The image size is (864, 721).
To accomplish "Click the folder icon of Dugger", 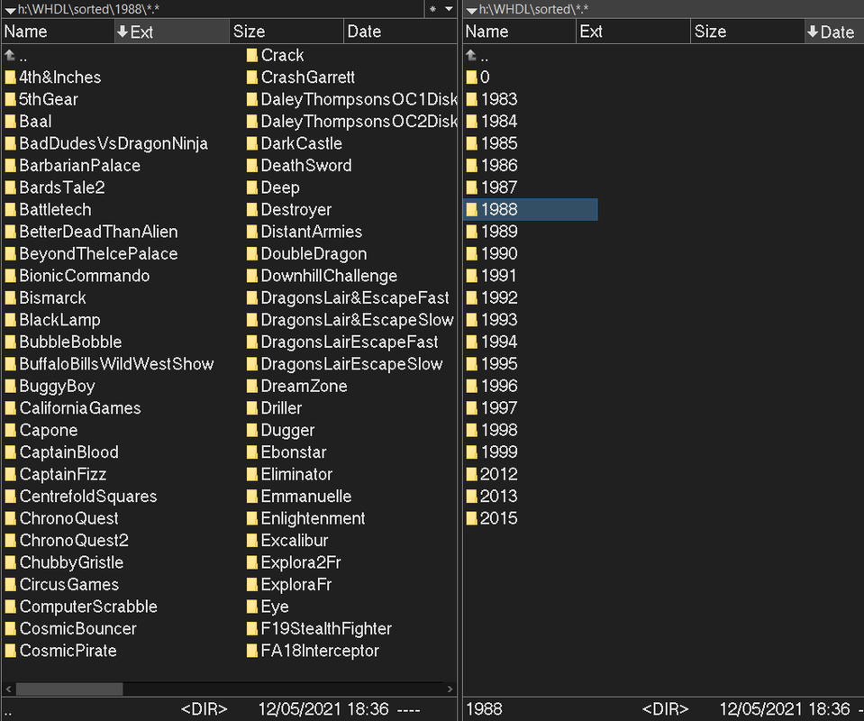I will (252, 430).
